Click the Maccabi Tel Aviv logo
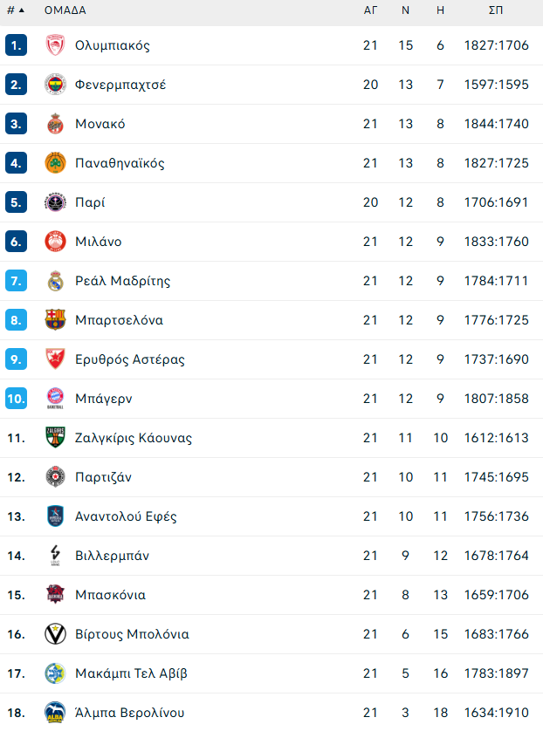This screenshot has width=543, height=731. [55, 673]
